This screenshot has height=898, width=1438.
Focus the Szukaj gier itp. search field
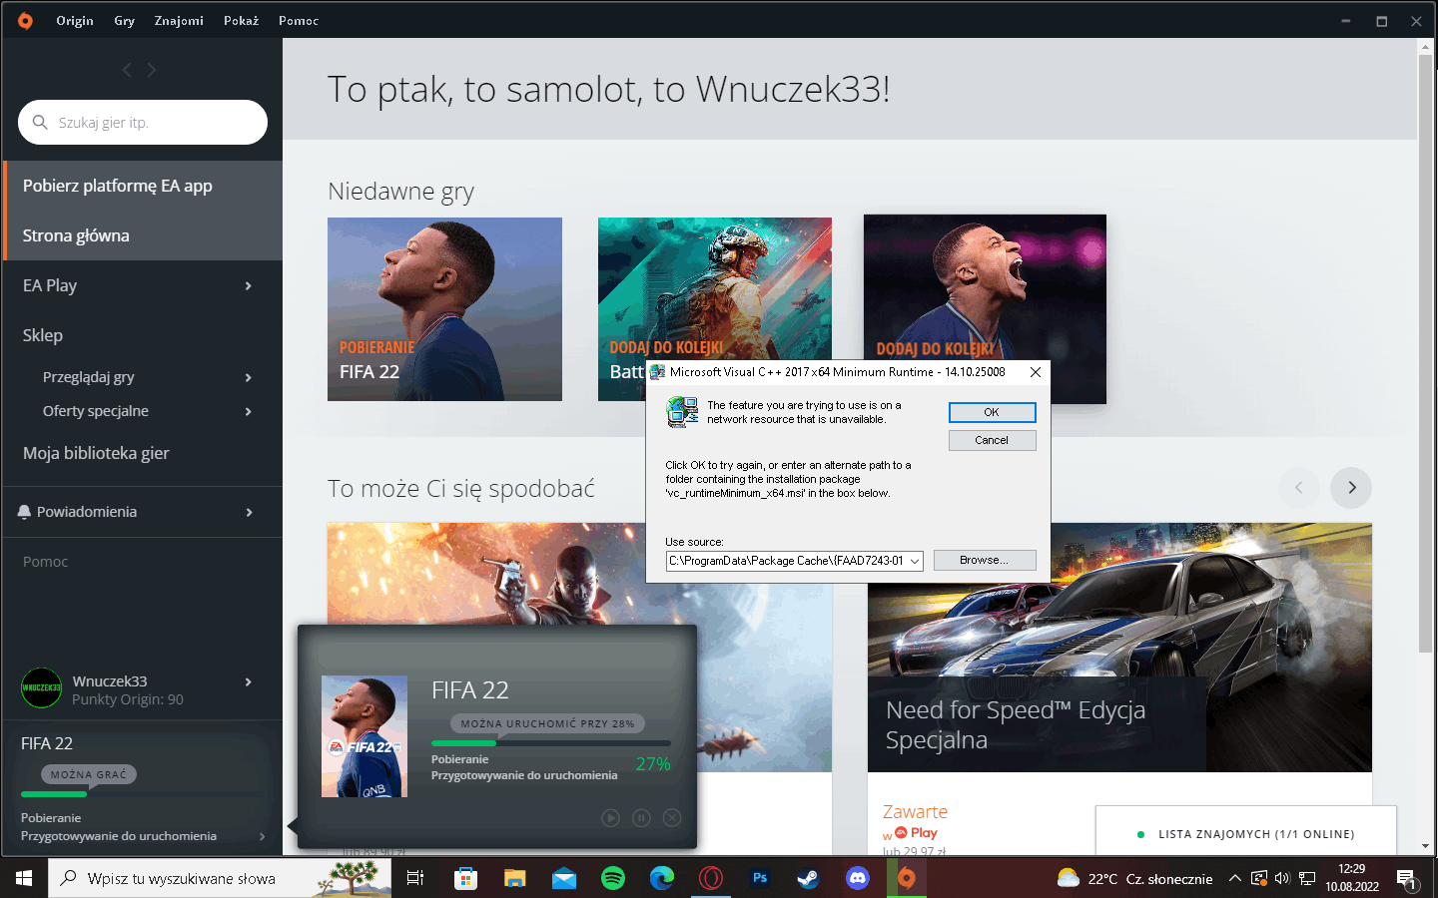(143, 122)
